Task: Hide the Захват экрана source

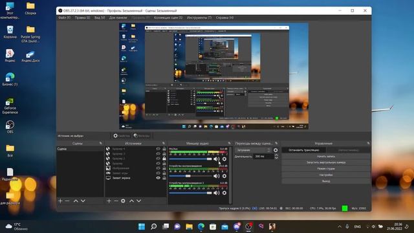Action: pyautogui.click(x=158, y=178)
